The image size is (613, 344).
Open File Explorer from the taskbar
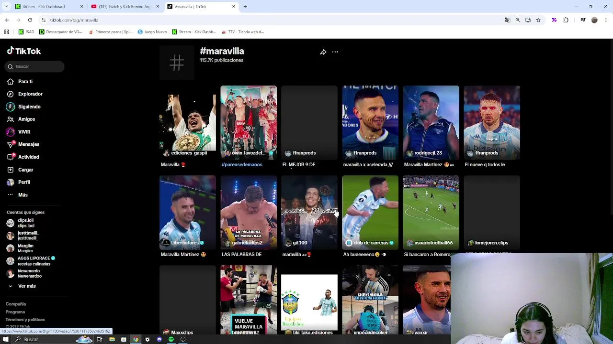click(x=112, y=339)
